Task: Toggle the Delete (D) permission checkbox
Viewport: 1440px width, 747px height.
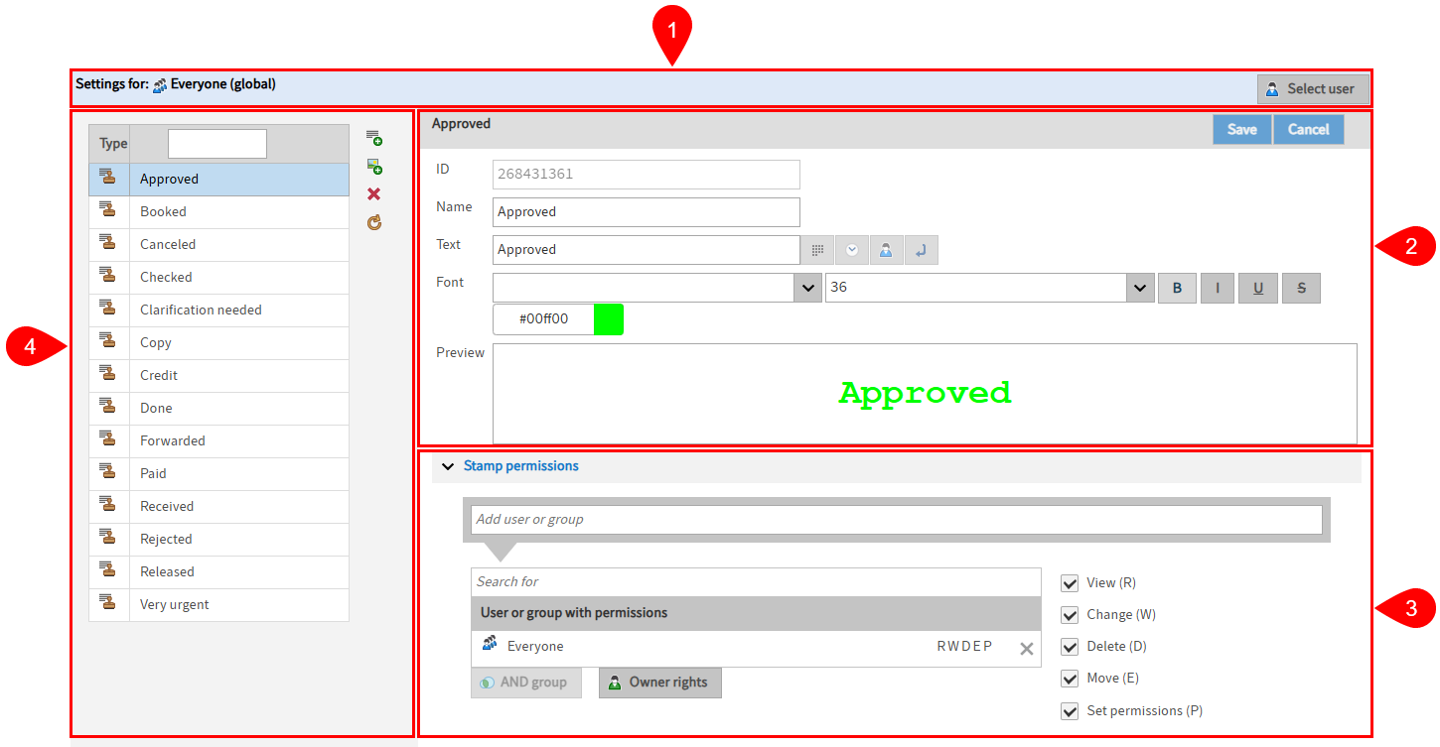Action: (x=1070, y=647)
